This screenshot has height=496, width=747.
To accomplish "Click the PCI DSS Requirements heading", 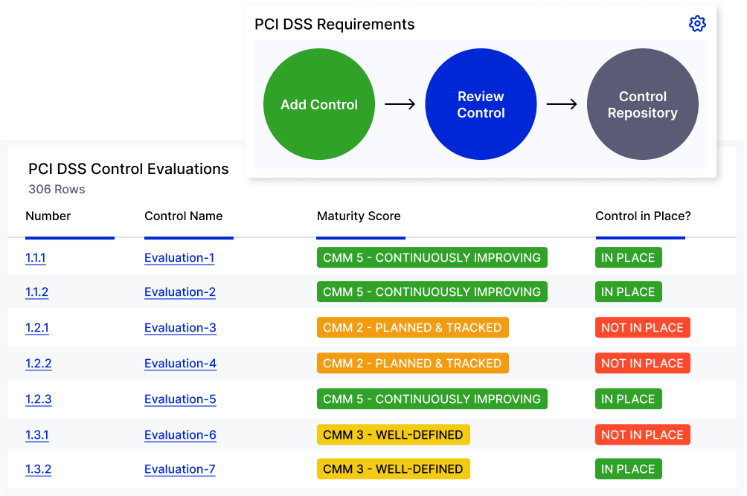I will pos(334,25).
